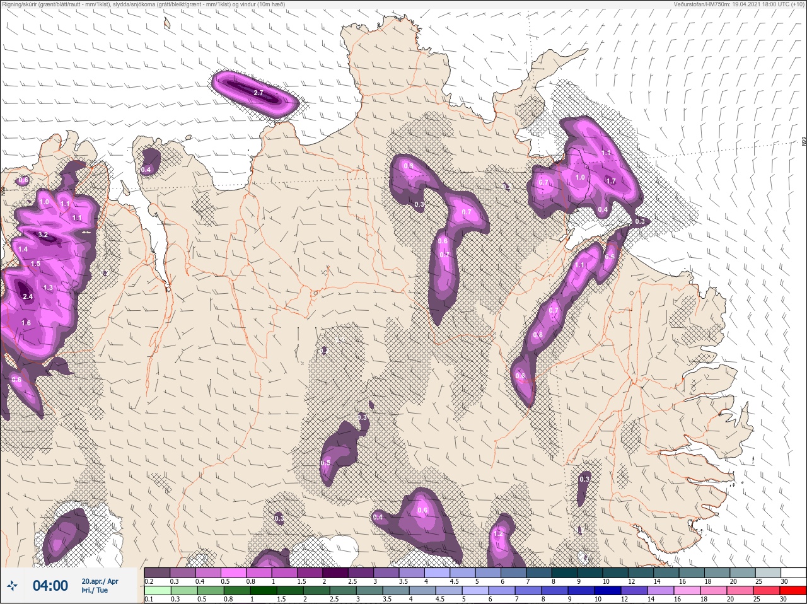The image size is (807, 604).
Task: Click the 1.6 precipitation value label
Action: pos(26,323)
